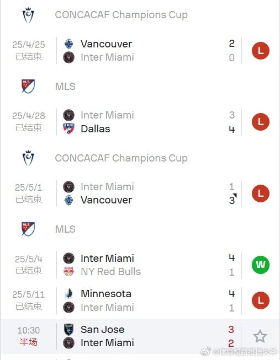Click the FC Dallas team crest

coord(68,128)
